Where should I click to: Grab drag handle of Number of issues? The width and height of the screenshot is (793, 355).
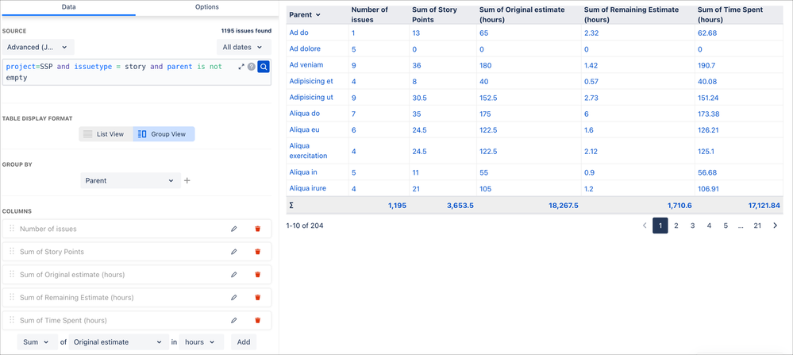(x=12, y=229)
